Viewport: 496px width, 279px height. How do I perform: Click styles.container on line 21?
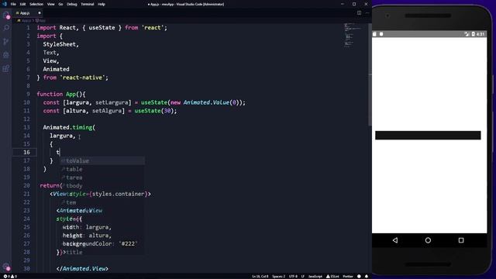coord(119,194)
